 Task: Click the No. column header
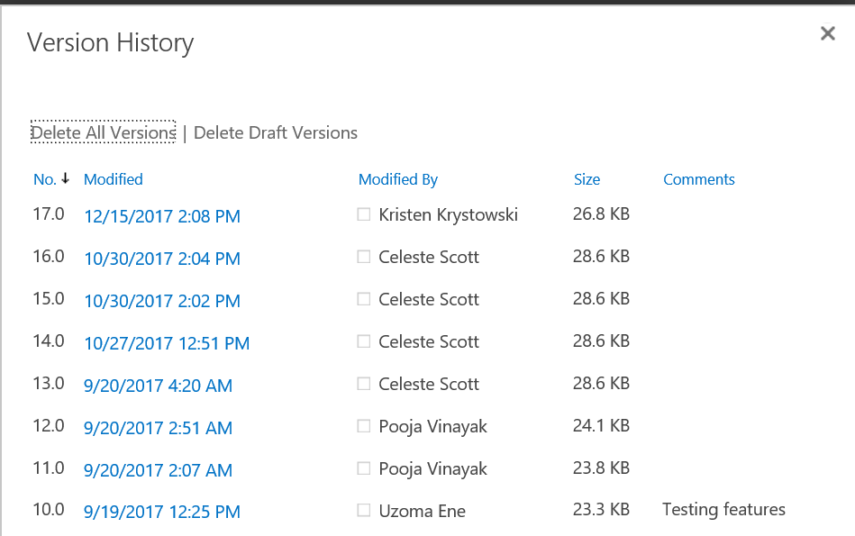(x=45, y=179)
